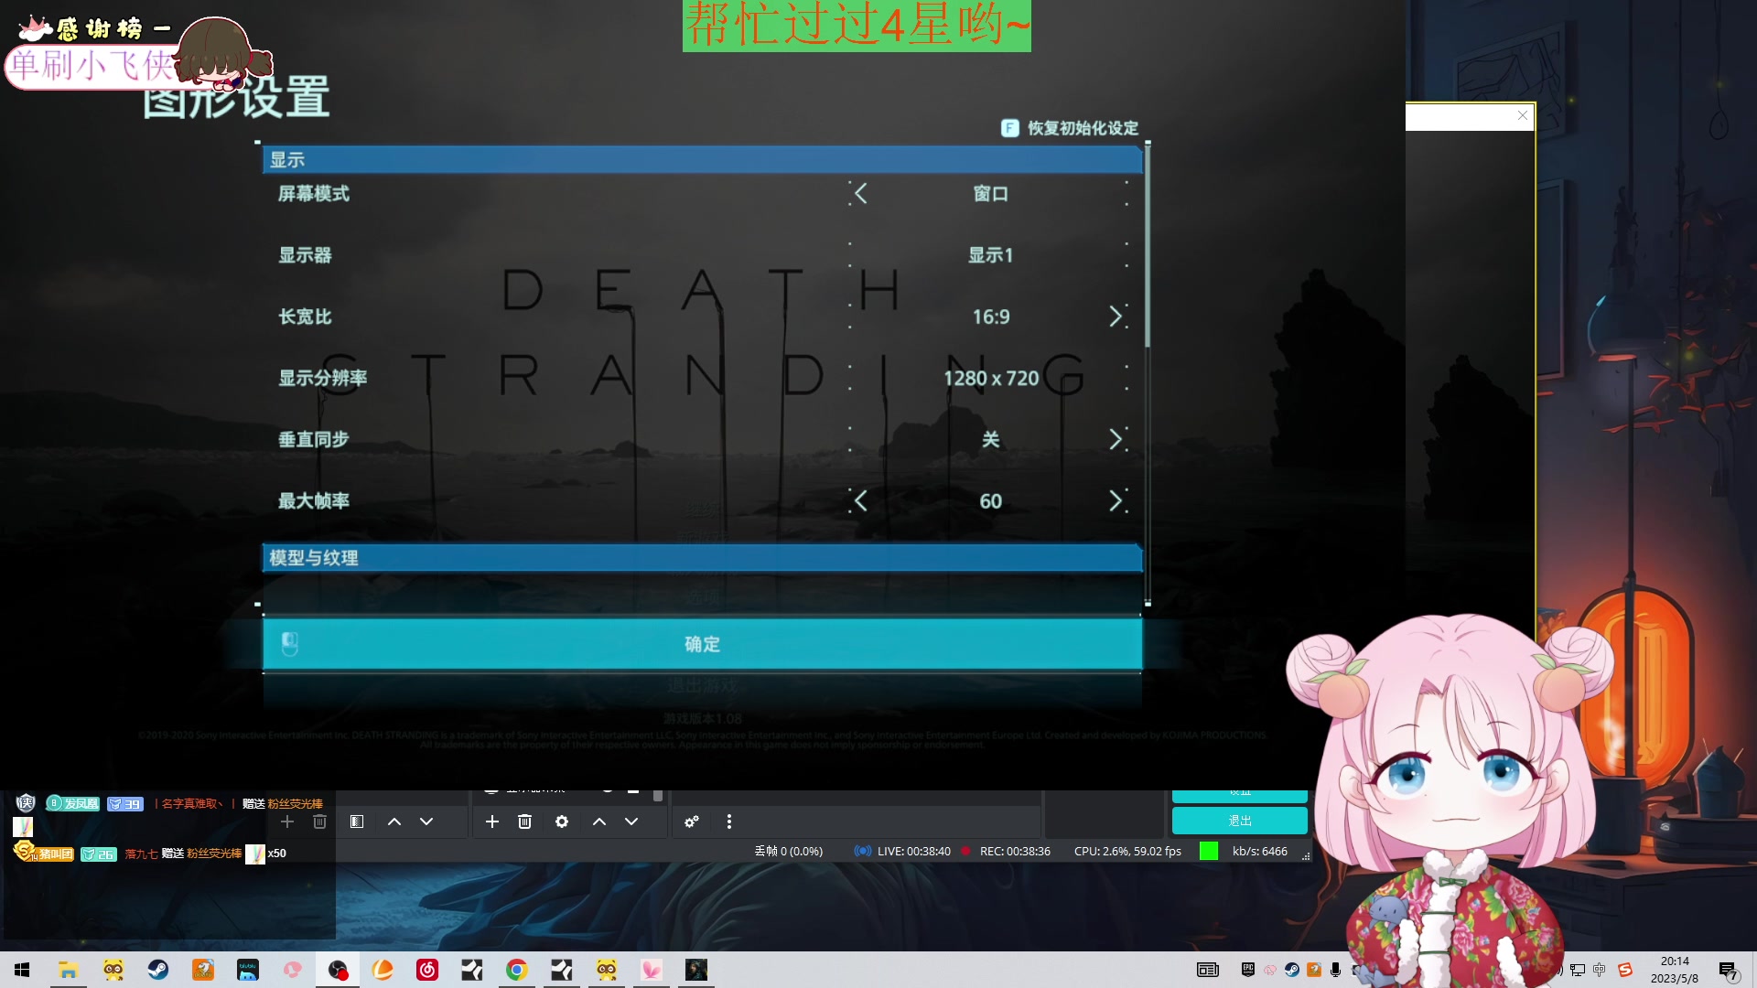Image resolution: width=1757 pixels, height=988 pixels.
Task: Switch to OBS Studio on taskbar
Action: pyautogui.click(x=338, y=970)
